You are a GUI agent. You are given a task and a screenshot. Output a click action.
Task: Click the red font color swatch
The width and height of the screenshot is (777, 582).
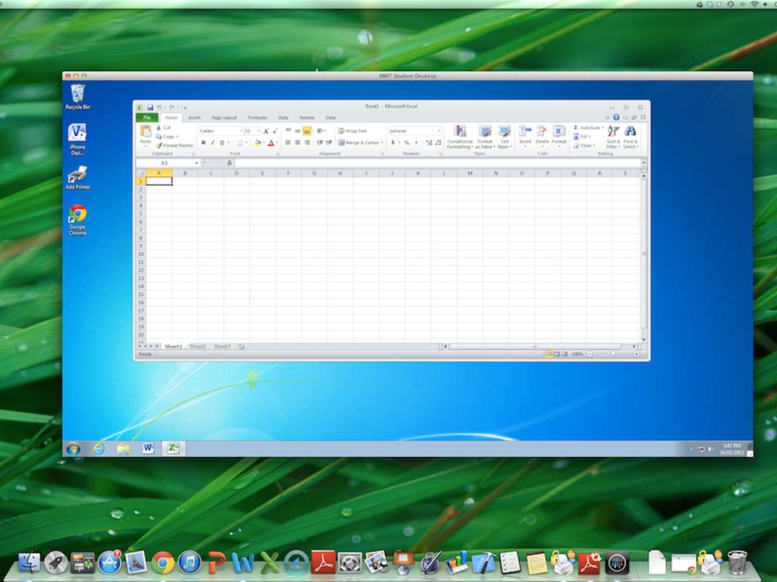click(x=271, y=142)
